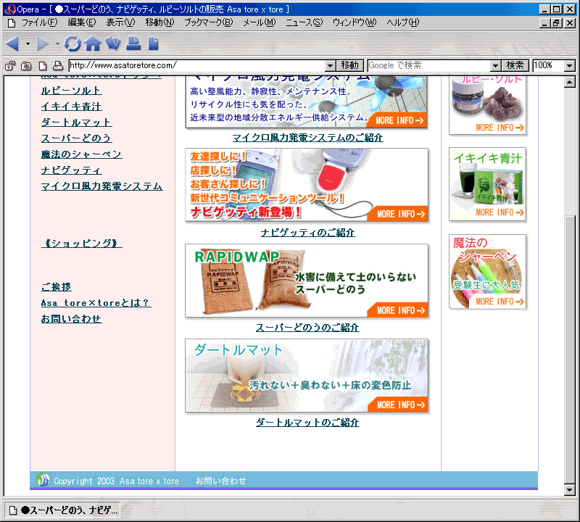Click the ダートルマット banner image
Image resolution: width=580 pixels, height=522 pixels.
click(x=307, y=376)
